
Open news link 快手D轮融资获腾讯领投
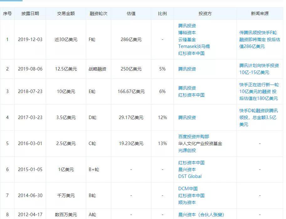(259, 117)
